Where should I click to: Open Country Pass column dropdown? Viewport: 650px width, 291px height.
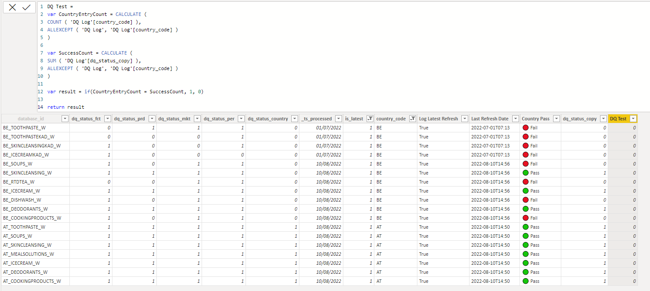click(557, 119)
